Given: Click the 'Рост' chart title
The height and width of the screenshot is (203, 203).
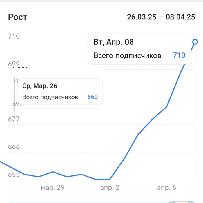Looking at the screenshot, I should [x=18, y=17].
